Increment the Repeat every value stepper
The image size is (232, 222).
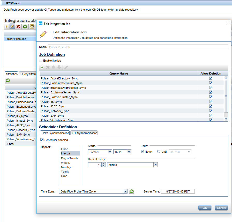103,164
